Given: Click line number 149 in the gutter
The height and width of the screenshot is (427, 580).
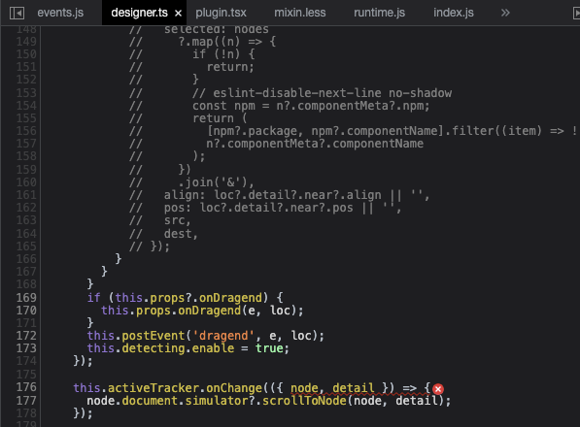Looking at the screenshot, I should [x=26, y=42].
